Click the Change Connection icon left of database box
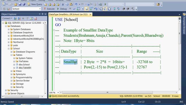Viewport: 186px width, 105px height. pos(8,9)
